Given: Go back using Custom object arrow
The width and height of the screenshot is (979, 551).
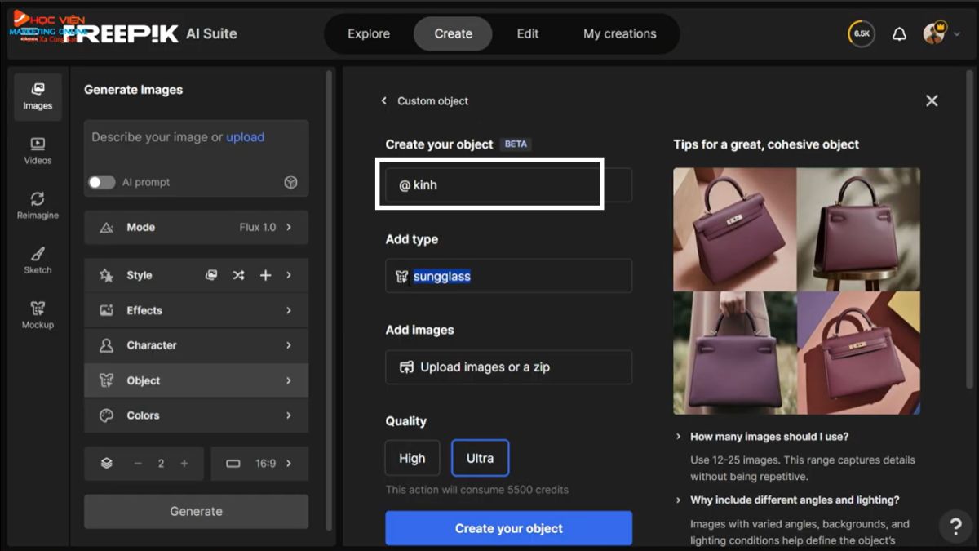Looking at the screenshot, I should coord(383,101).
